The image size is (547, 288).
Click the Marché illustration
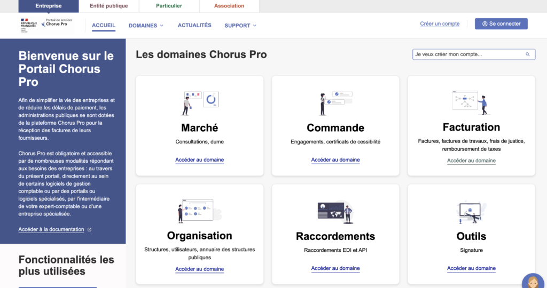pos(200,103)
